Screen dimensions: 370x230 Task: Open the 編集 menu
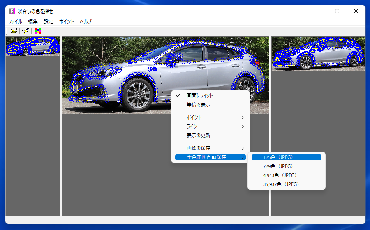(33, 21)
